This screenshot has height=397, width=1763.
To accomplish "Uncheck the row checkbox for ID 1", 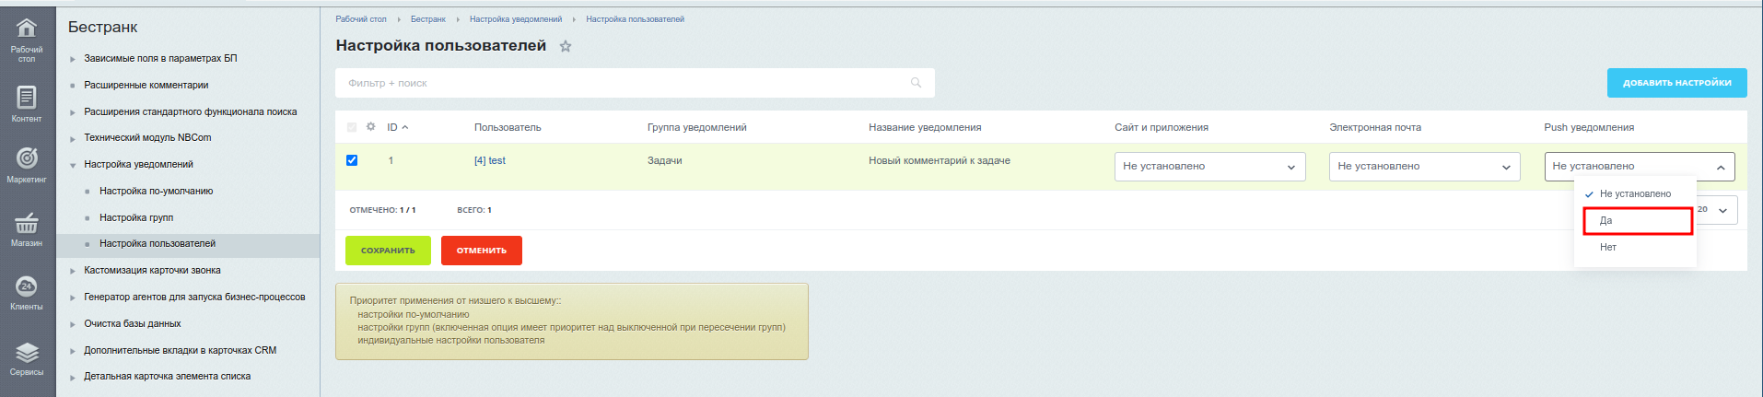I will tap(352, 160).
